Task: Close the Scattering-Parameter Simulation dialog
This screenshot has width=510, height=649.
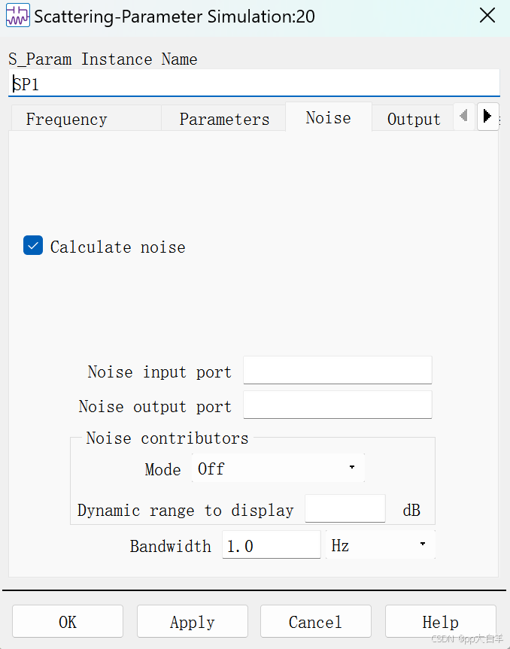Action: 487,16
